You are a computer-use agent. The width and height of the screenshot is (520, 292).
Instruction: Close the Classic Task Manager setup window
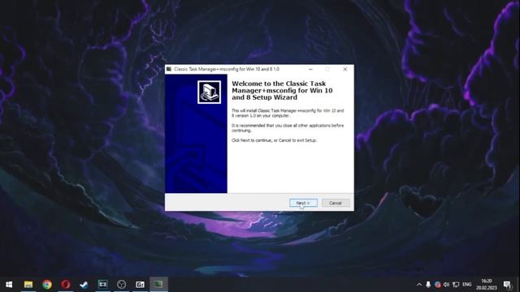[x=344, y=69]
